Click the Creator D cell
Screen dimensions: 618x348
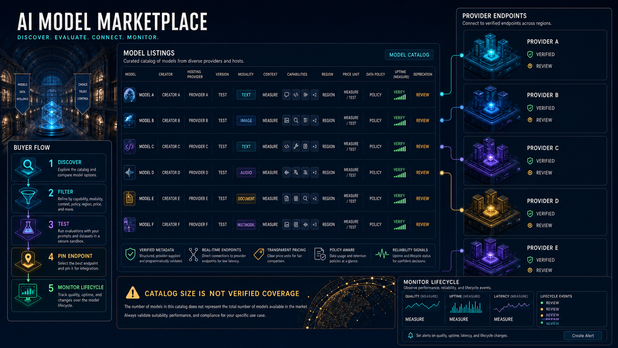pos(171,173)
